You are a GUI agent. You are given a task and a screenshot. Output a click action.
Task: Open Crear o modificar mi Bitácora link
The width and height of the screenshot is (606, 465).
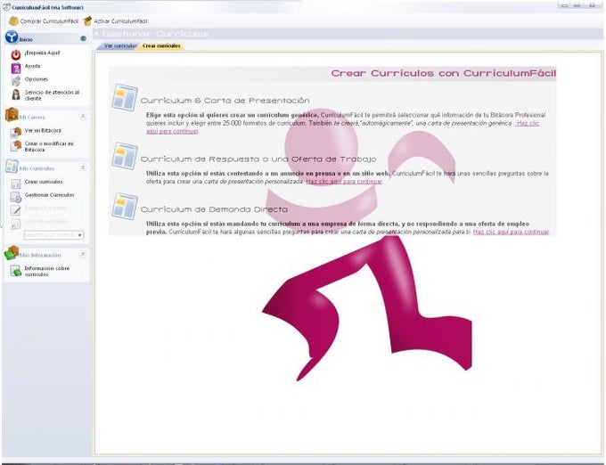(49, 146)
